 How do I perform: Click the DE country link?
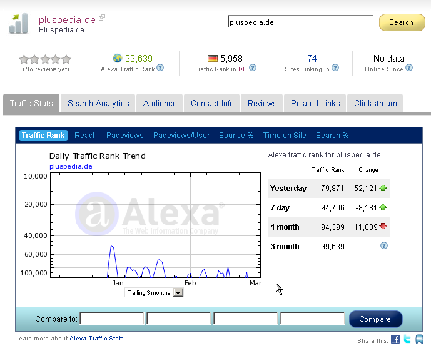tap(243, 69)
